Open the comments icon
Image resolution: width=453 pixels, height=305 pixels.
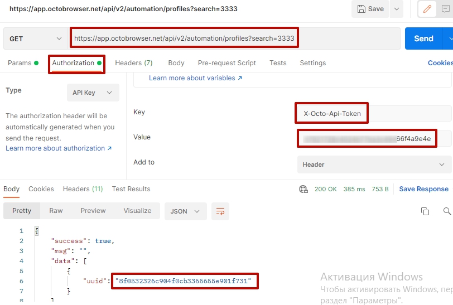446,9
